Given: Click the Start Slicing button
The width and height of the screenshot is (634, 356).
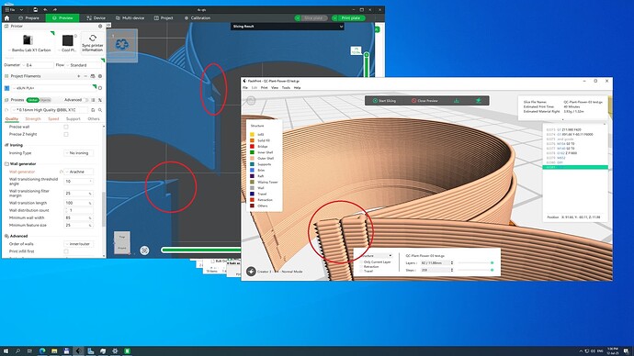Looking at the screenshot, I should click(x=384, y=101).
